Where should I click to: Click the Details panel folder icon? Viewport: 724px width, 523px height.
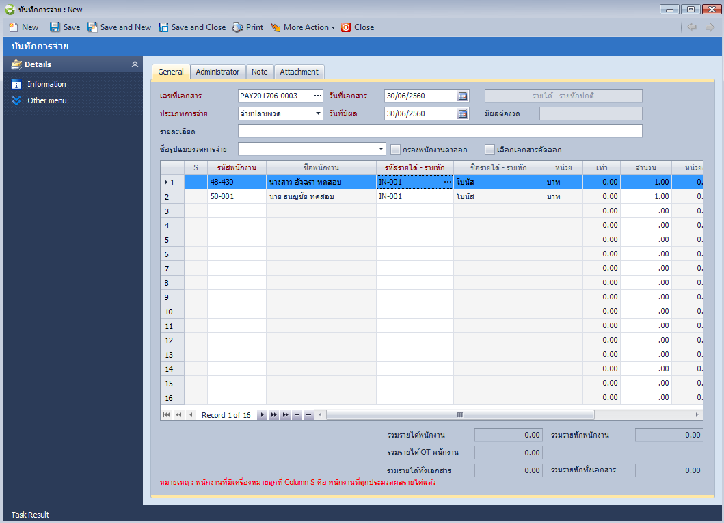point(16,64)
